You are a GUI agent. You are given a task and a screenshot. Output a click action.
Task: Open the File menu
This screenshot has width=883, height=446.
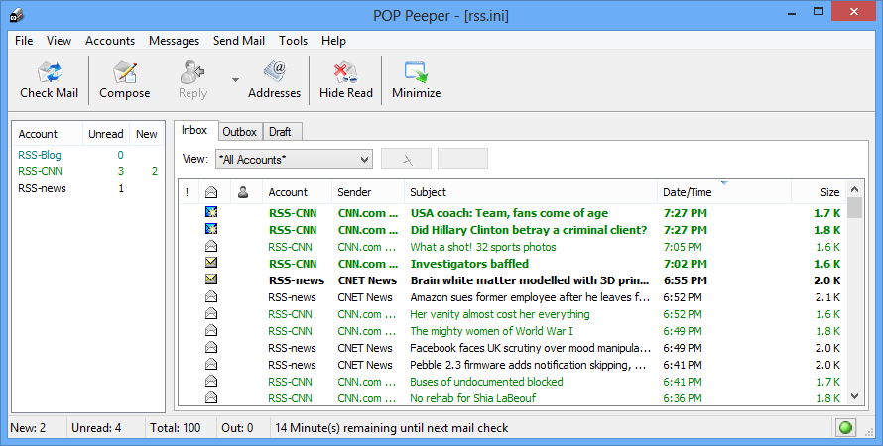(24, 41)
